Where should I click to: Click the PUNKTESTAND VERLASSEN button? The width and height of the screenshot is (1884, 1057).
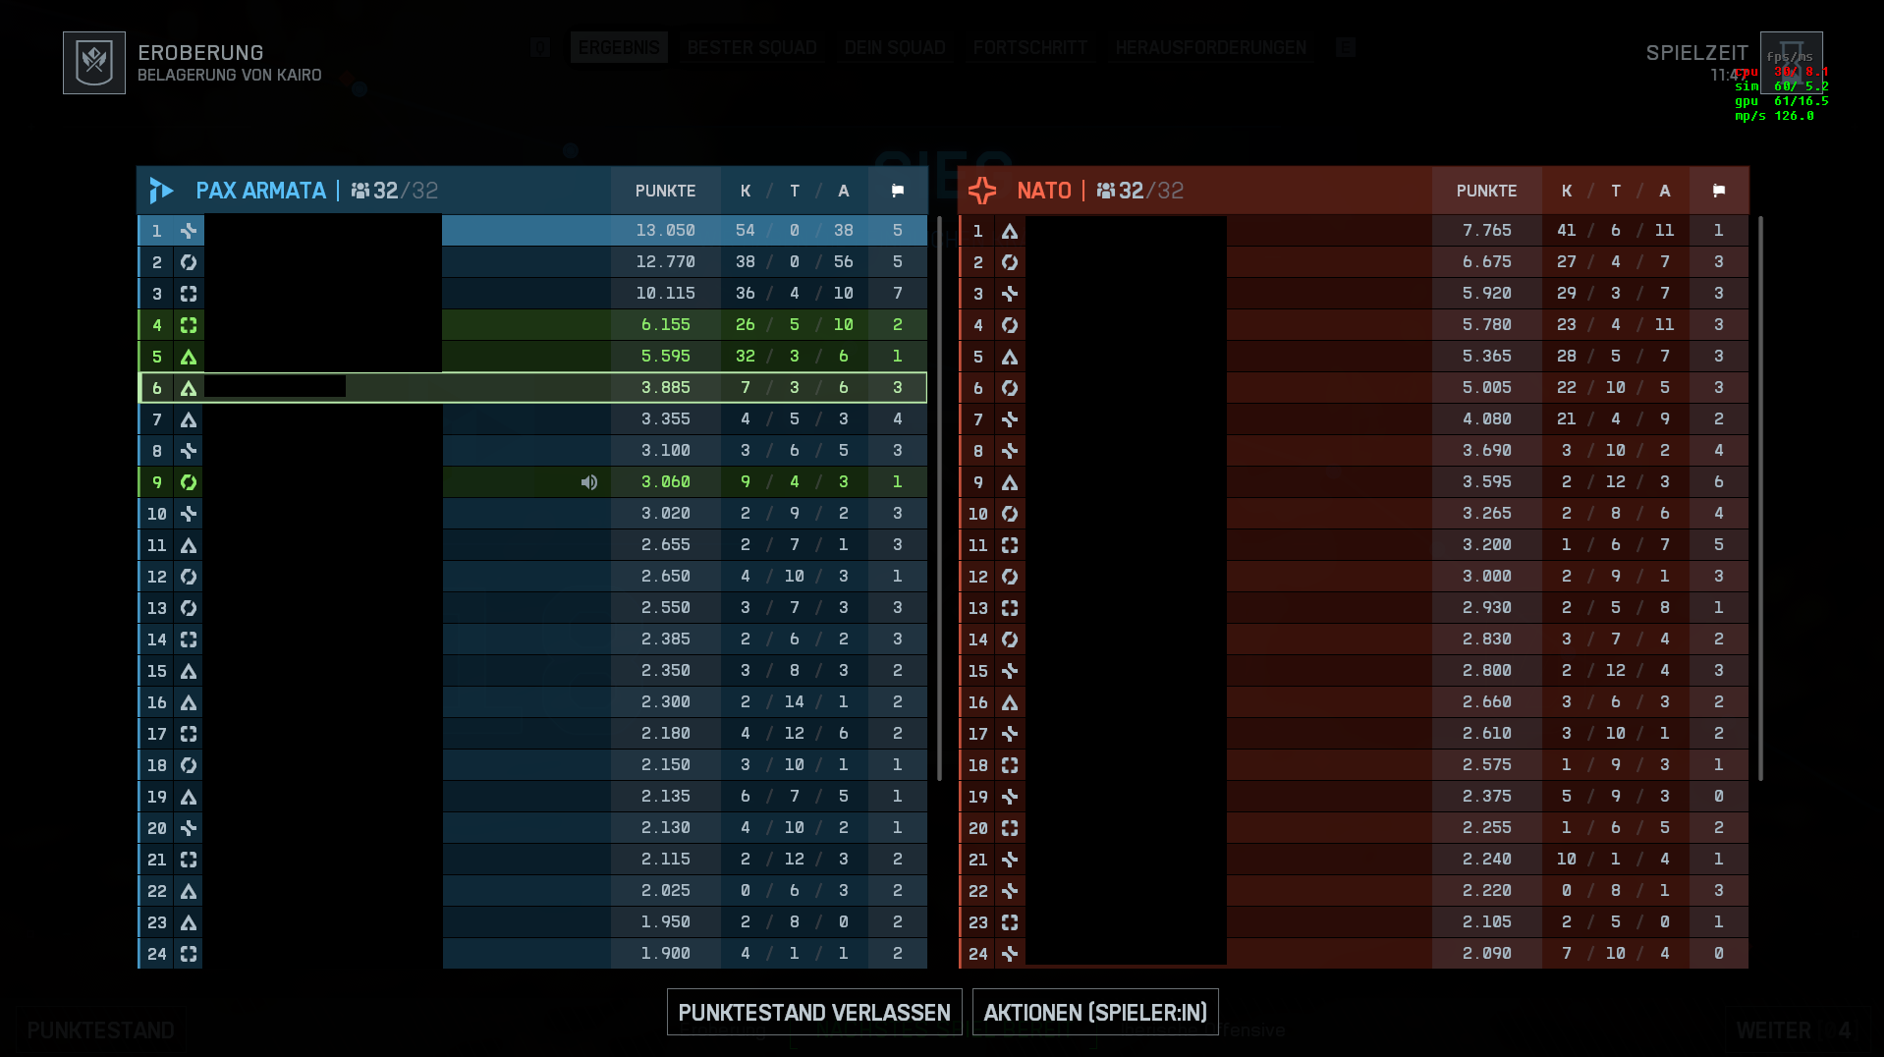(x=812, y=1011)
